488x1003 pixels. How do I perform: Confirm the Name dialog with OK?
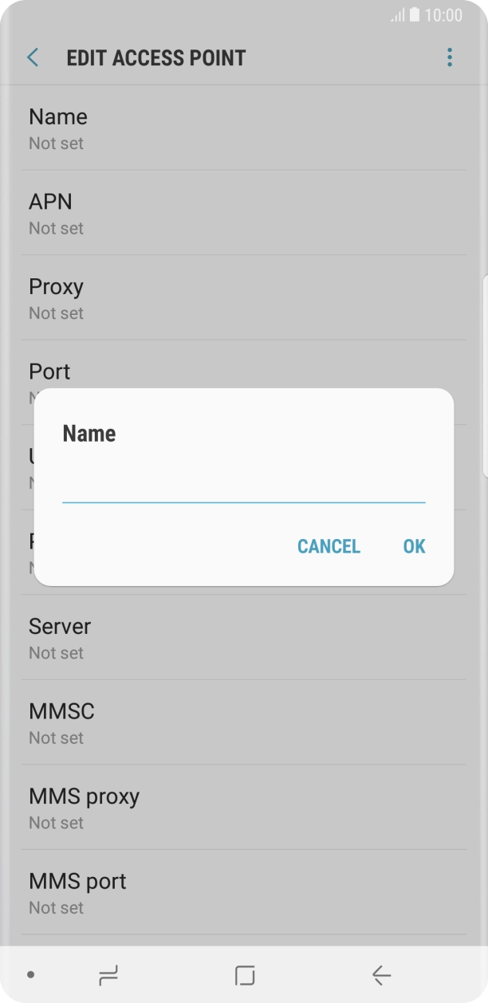414,546
